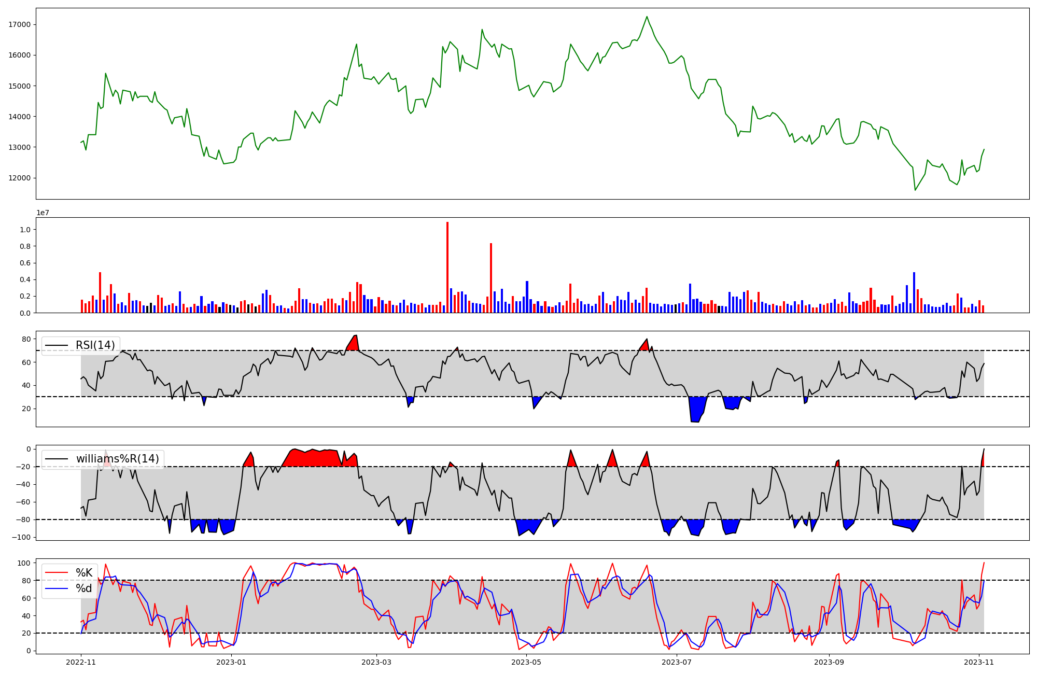Click the RSI(14) legend label
Screen dimensions: 1037x674
point(95,345)
